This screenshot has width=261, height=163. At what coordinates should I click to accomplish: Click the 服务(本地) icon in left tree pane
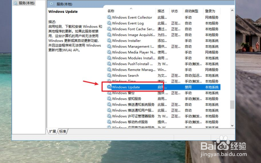coord(15,3)
